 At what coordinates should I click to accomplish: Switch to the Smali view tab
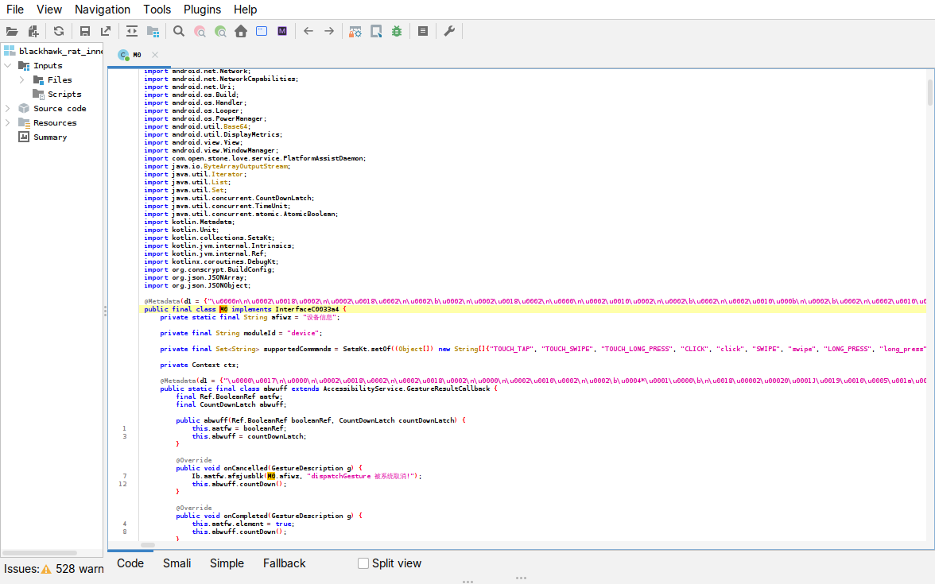[177, 563]
